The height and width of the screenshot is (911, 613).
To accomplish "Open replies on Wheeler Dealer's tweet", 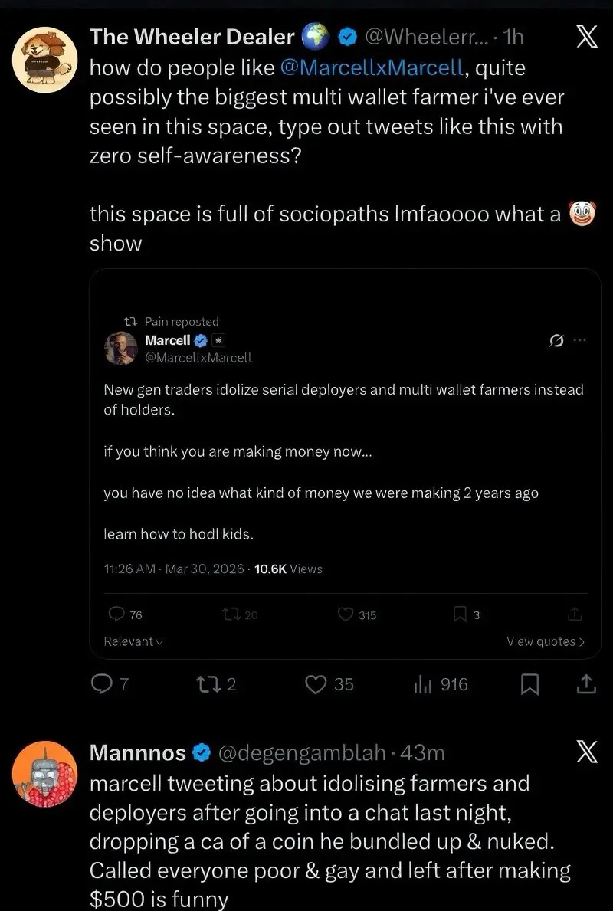I will [102, 684].
